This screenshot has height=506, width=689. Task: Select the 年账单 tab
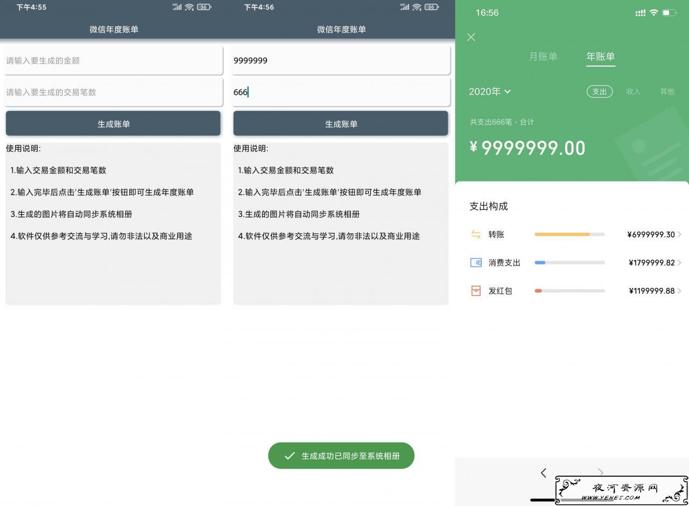(600, 57)
